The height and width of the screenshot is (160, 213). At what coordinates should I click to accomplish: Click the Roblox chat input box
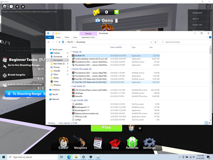coord(24,50)
